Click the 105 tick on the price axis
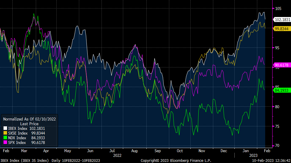The width and height of the screenshot is (291, 163). [x=278, y=9]
